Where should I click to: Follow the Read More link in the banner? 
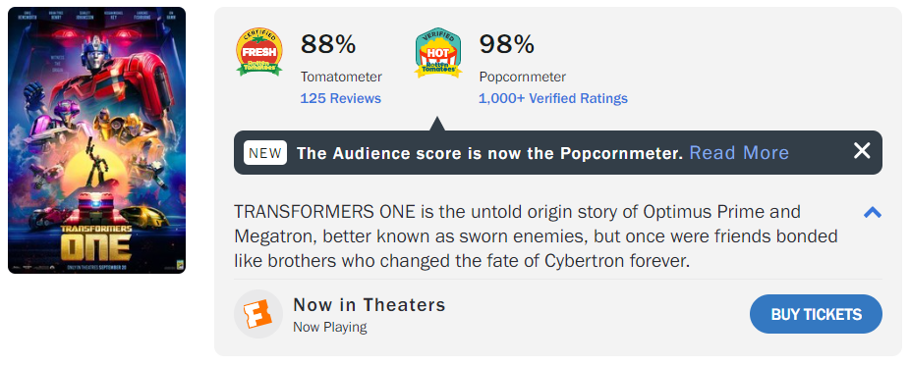tap(739, 153)
